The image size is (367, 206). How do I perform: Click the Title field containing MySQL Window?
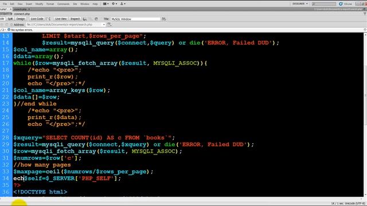point(135,19)
